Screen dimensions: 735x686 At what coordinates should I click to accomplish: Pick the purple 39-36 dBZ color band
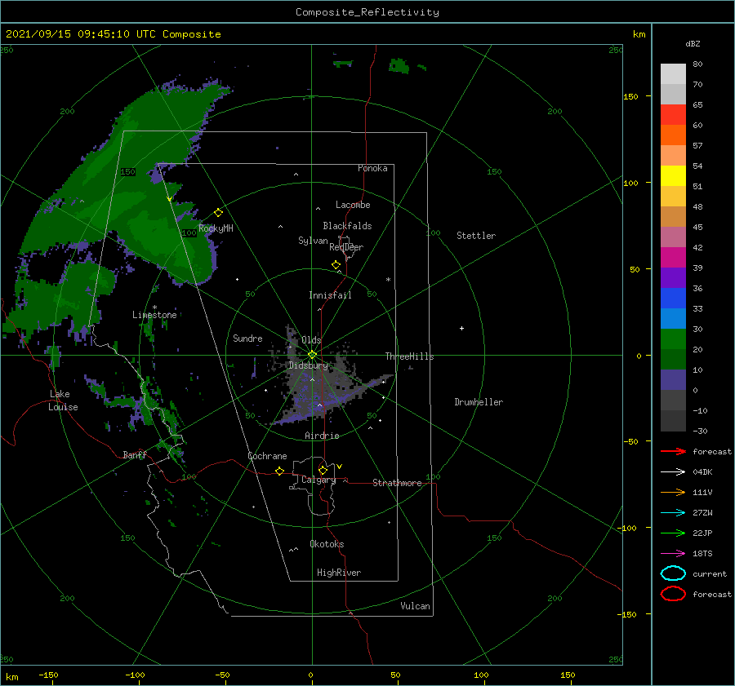(x=673, y=278)
